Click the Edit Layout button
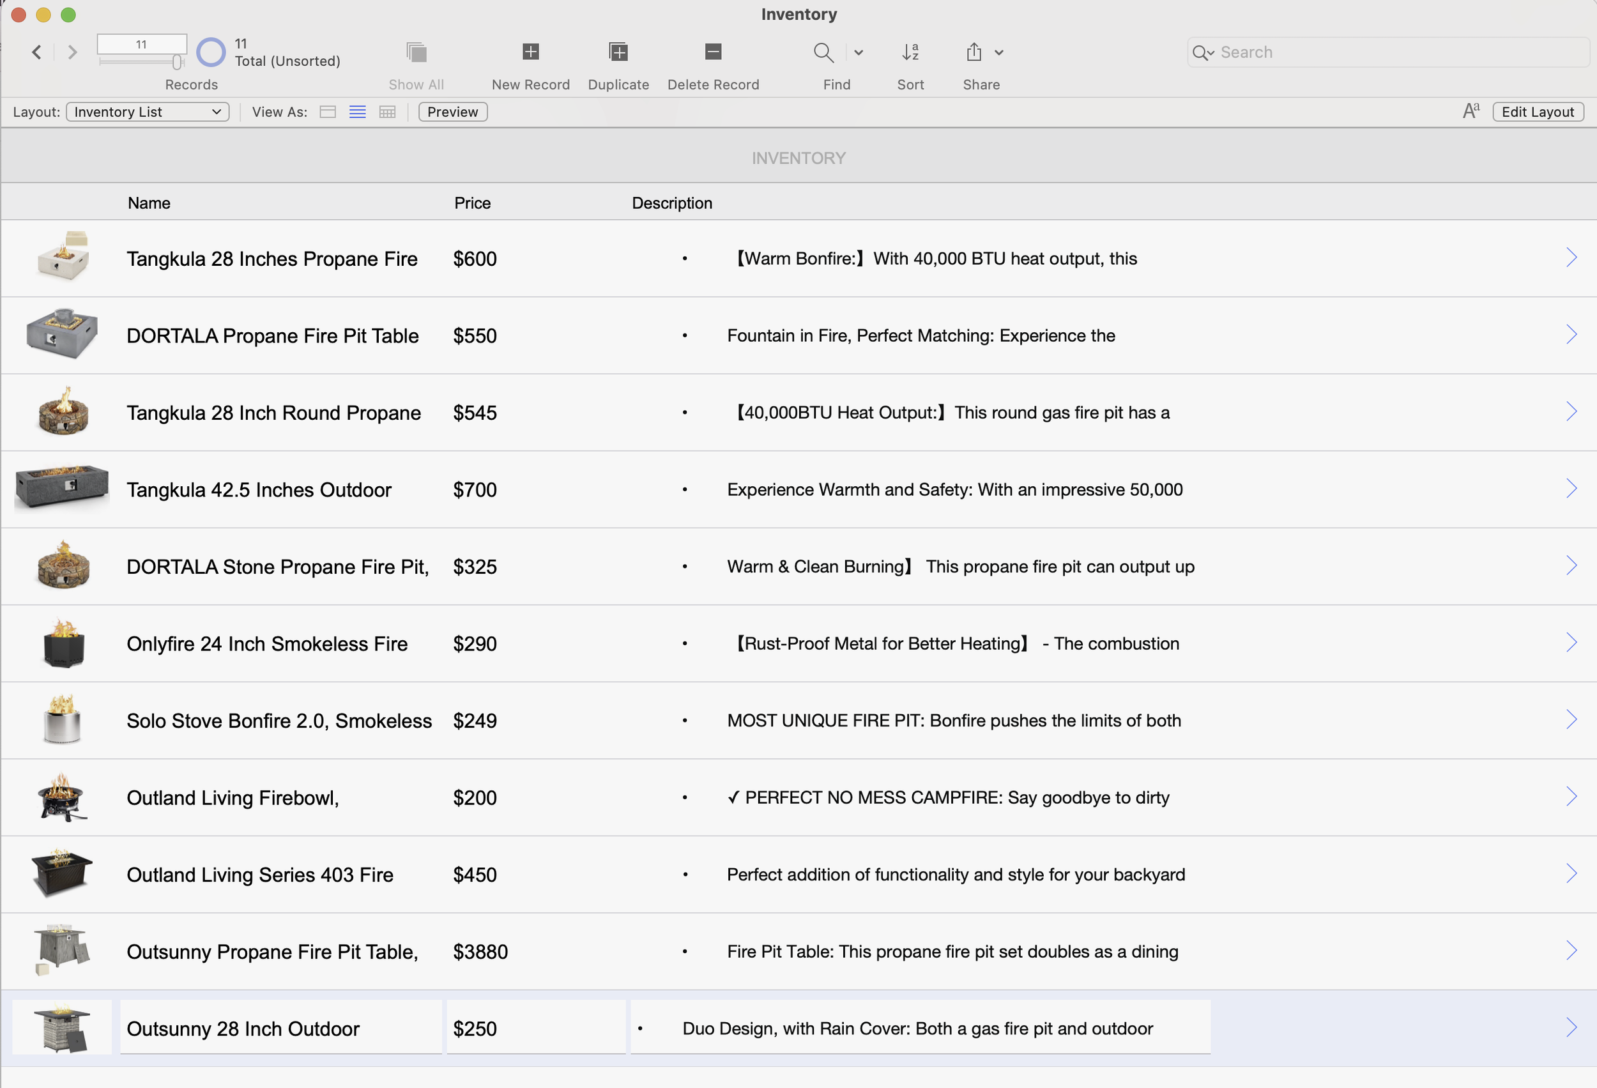This screenshot has width=1597, height=1088. click(1538, 112)
